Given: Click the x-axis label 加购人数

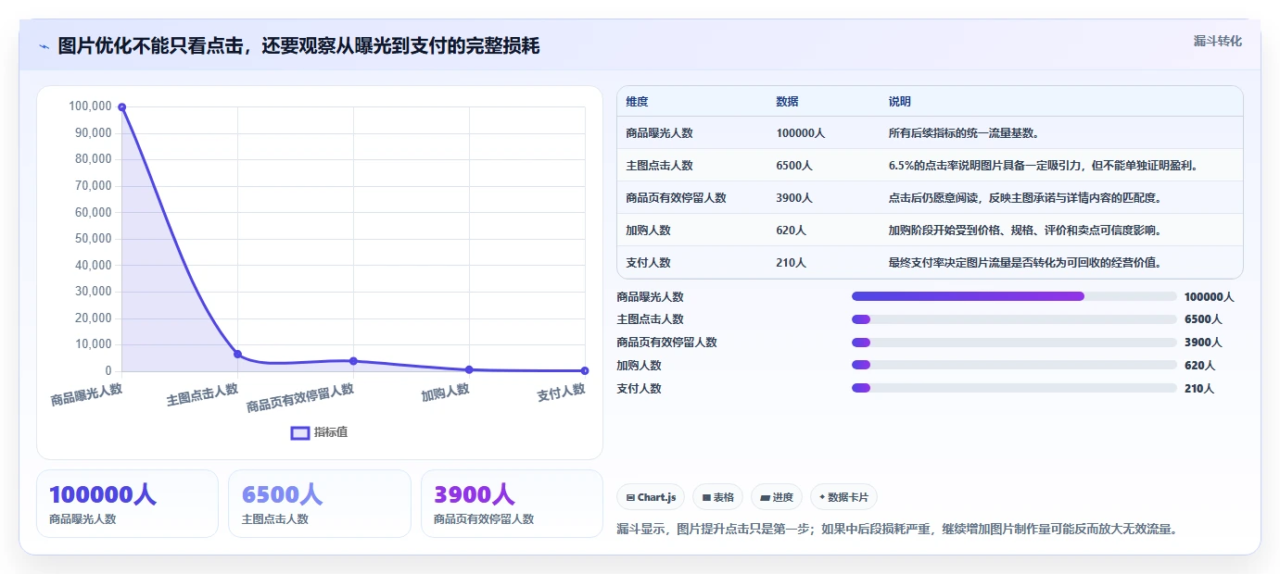Looking at the screenshot, I should (445, 393).
